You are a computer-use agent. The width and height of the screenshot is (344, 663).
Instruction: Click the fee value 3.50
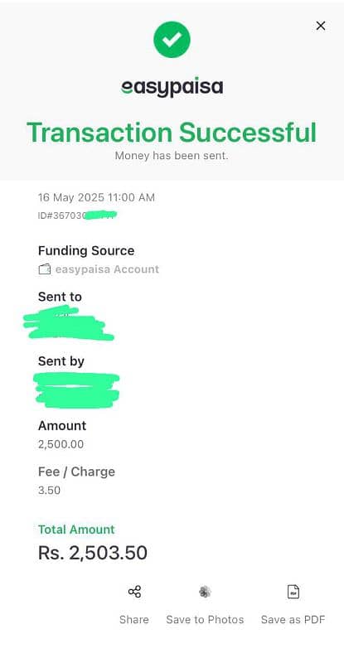(49, 491)
